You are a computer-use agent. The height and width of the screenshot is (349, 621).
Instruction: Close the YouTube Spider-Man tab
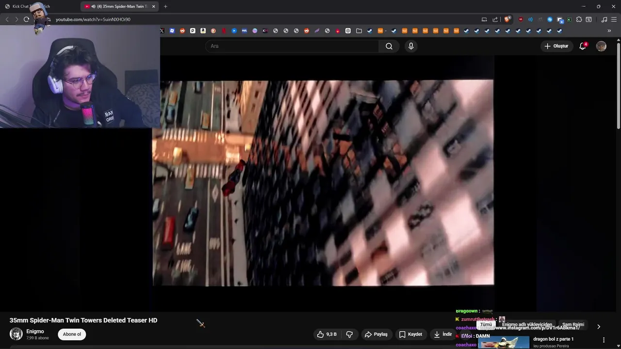(154, 6)
